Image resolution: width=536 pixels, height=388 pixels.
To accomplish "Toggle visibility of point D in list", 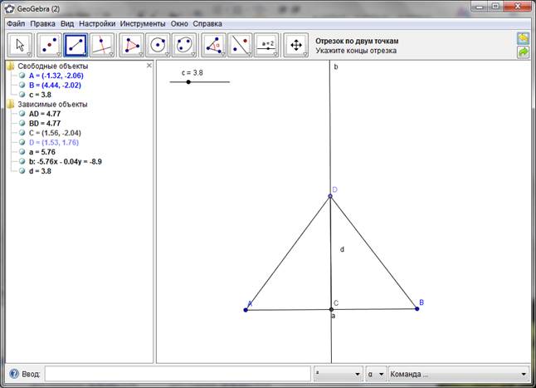I will point(22,142).
